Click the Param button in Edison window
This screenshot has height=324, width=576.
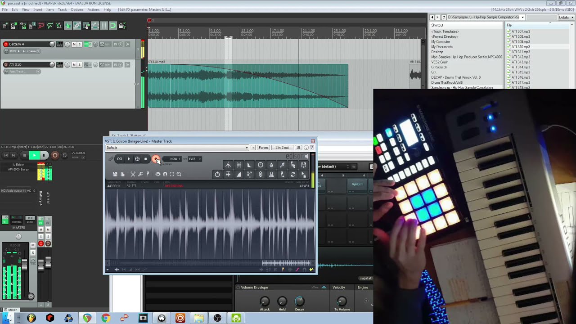[x=263, y=148]
